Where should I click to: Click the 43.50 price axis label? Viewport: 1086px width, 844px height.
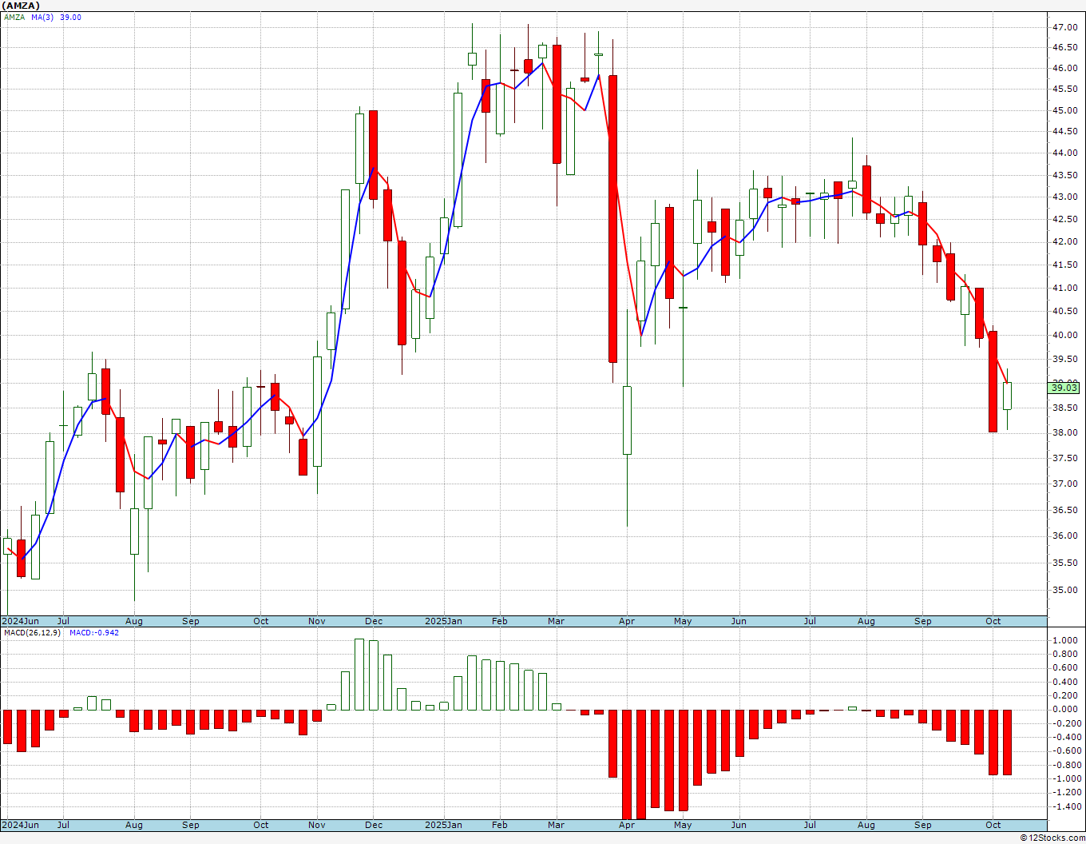[1065, 175]
